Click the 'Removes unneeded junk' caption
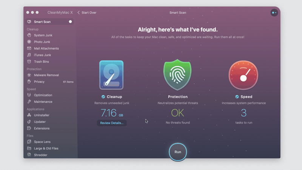302x170 pixels. (x=112, y=103)
